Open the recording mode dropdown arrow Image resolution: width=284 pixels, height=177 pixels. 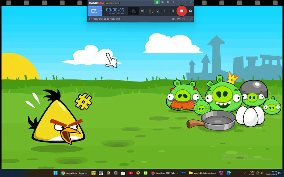(101, 11)
